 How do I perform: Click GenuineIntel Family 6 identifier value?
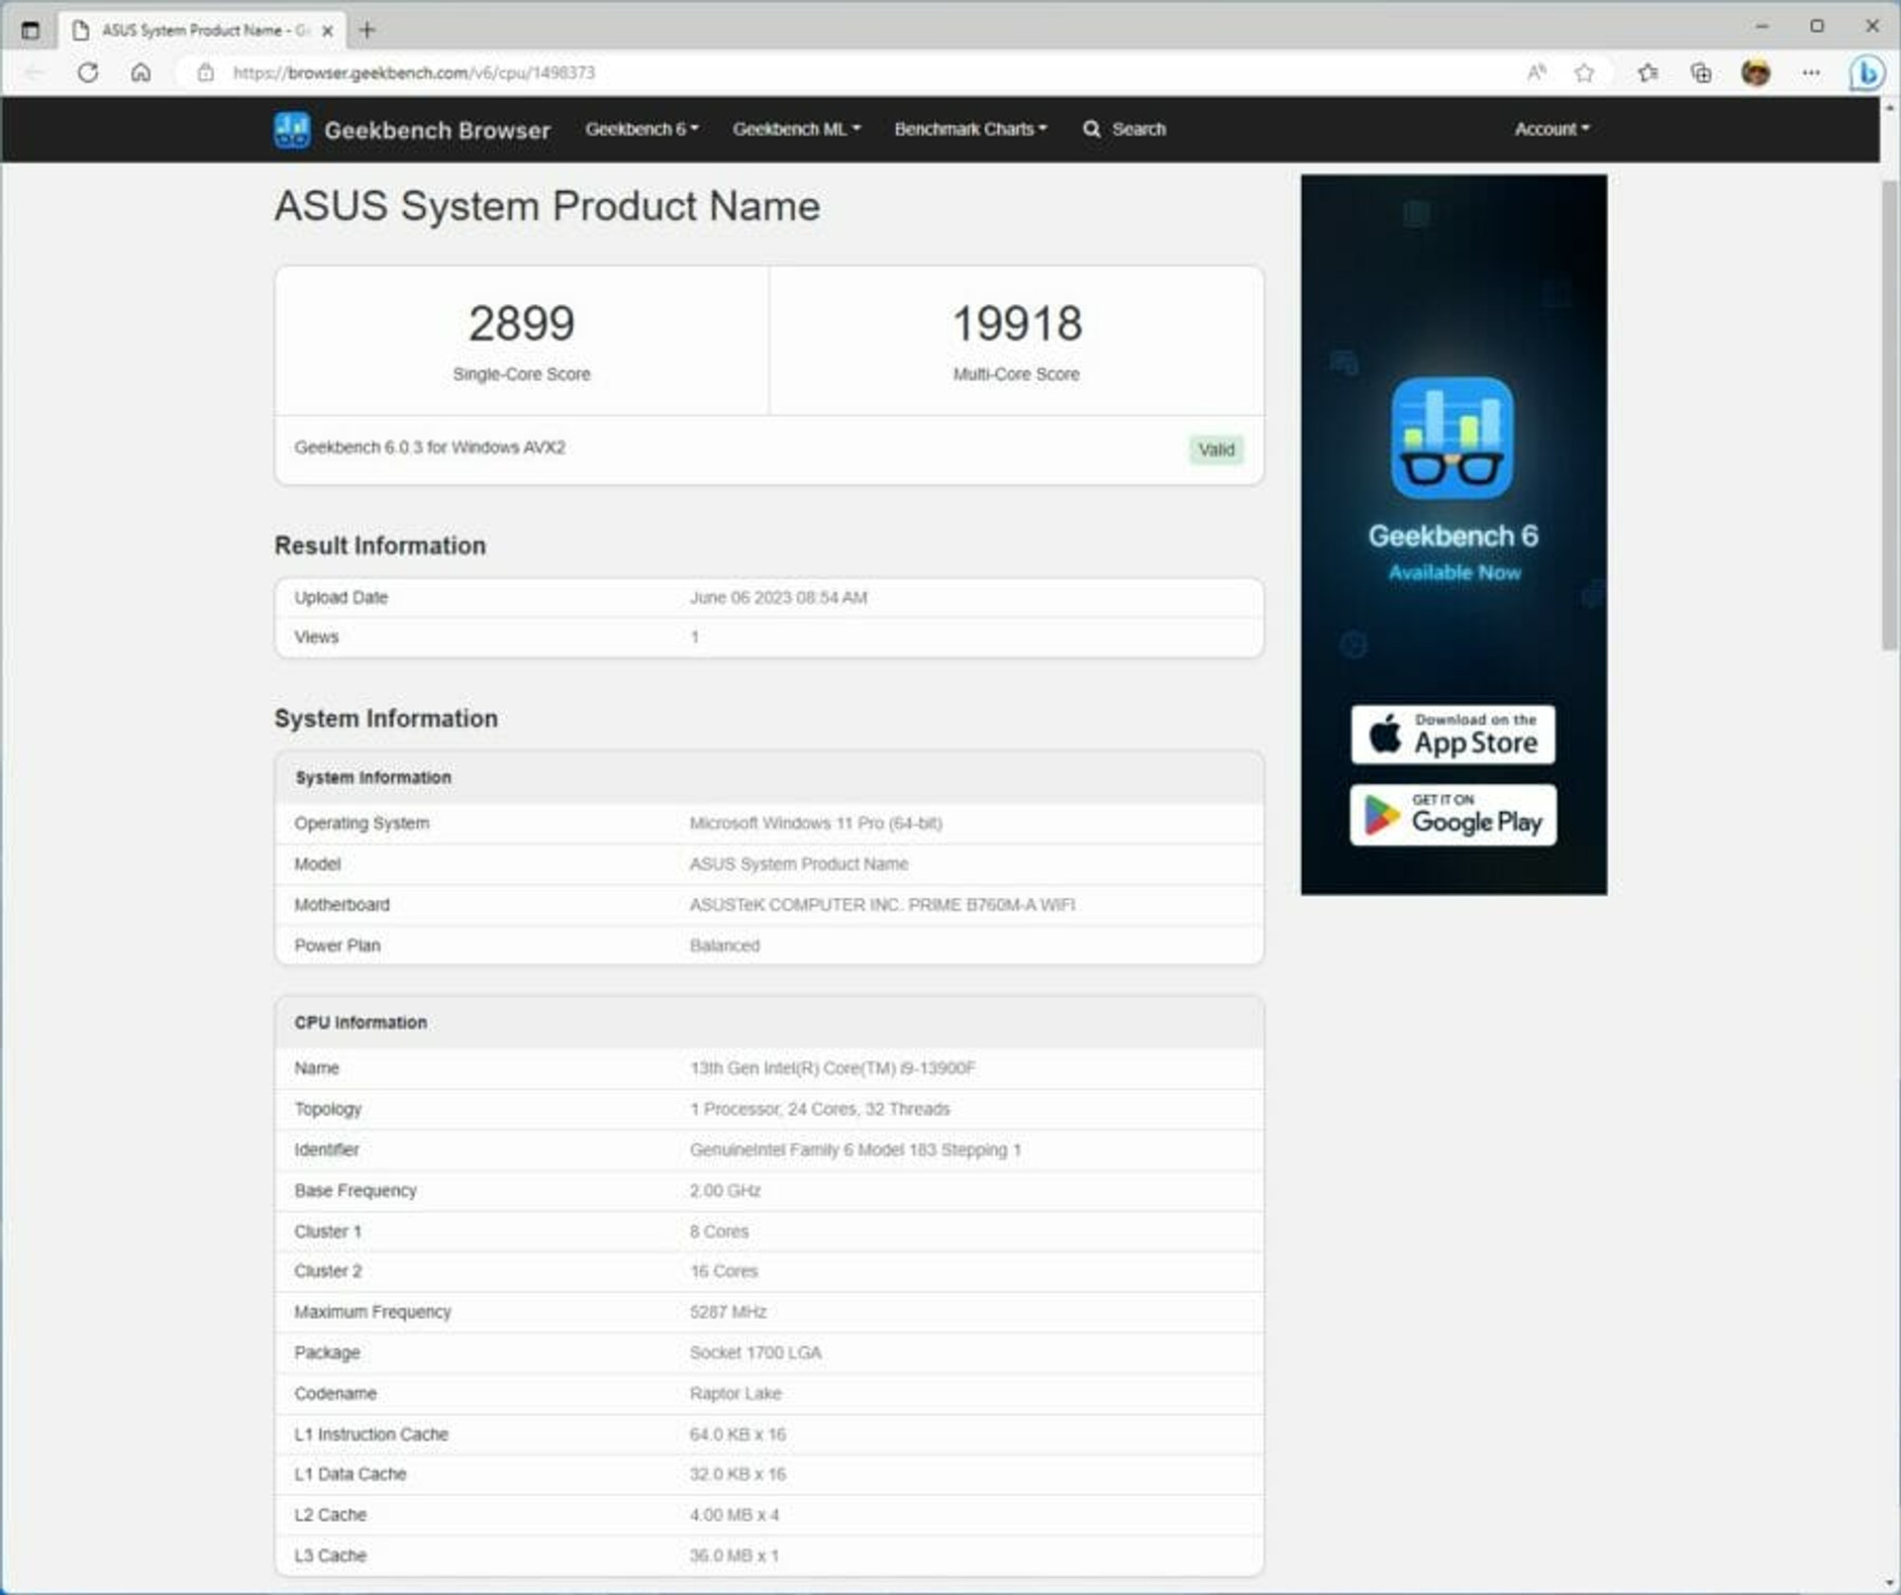click(855, 1149)
